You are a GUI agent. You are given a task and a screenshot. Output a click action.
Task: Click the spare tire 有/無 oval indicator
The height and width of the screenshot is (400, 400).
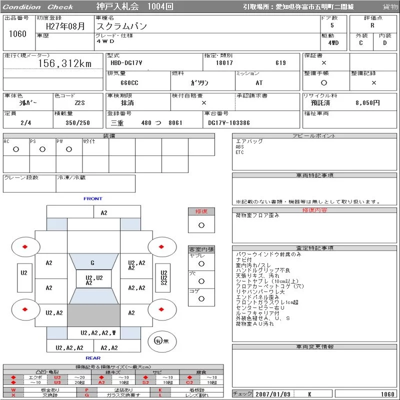[162, 341]
